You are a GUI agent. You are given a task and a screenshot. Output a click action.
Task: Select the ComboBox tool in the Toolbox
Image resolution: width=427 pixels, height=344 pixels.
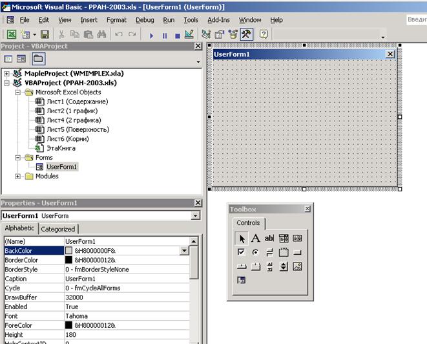(x=284, y=238)
